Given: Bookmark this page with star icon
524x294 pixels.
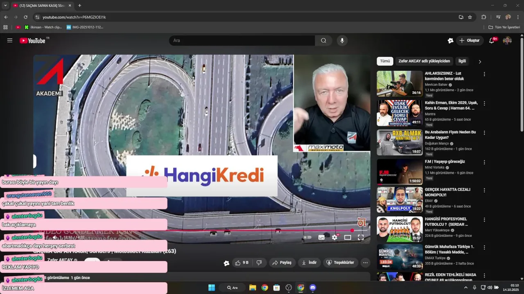Looking at the screenshot, I should 470,17.
